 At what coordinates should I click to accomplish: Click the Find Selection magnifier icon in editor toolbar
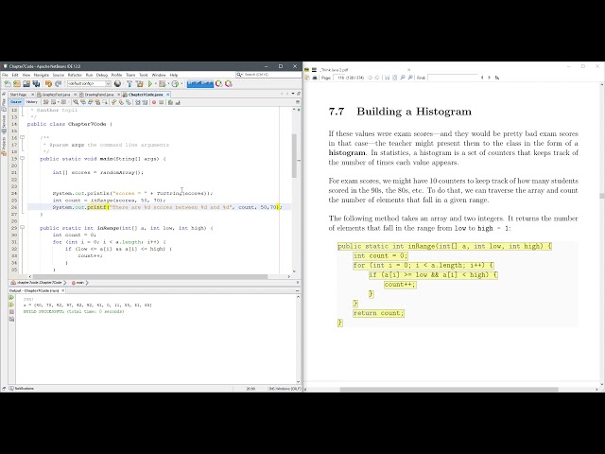[x=76, y=102]
